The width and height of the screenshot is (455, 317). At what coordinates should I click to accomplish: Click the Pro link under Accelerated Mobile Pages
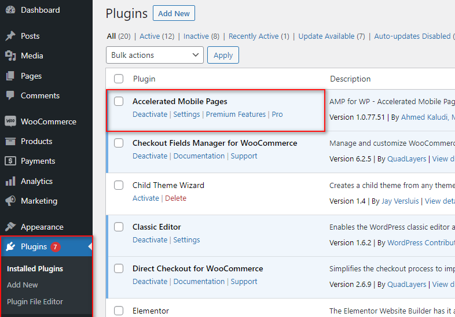tap(277, 115)
